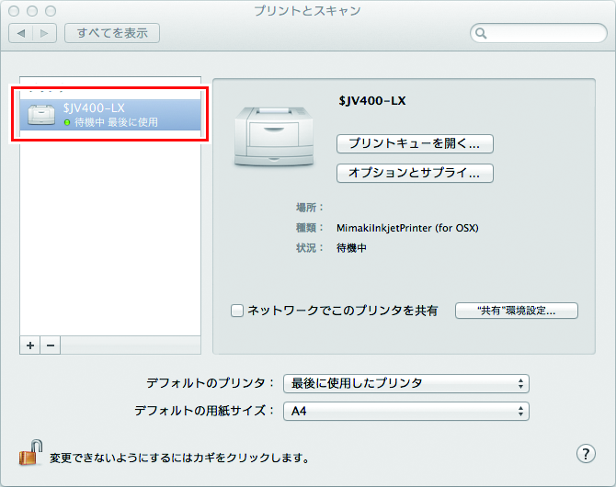
Task: Open "共有"環境設定 preferences
Action: coord(516,311)
